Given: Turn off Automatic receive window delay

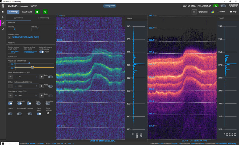Looking at the screenshot, I should [x=41, y=52].
